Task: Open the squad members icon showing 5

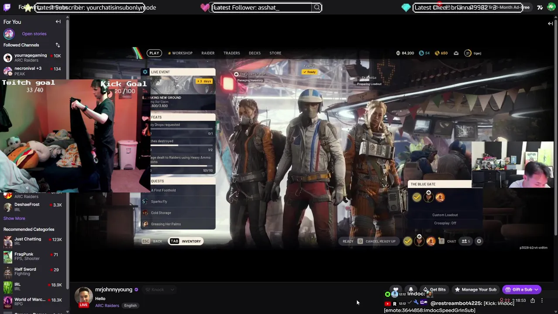Action: [466, 241]
